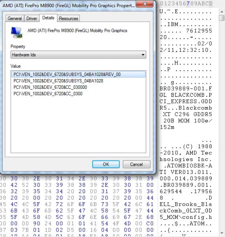This screenshot has width=226, height=237.
Task: Click ASCII text '152m' in hex editor
Action: [167, 127]
